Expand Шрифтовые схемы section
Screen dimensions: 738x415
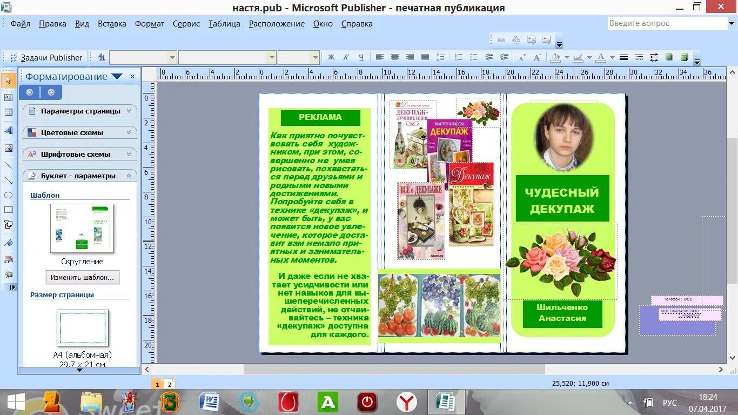click(80, 154)
